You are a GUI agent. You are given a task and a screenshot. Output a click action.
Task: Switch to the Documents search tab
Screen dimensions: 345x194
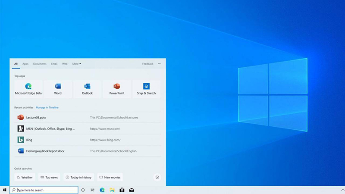click(x=40, y=64)
